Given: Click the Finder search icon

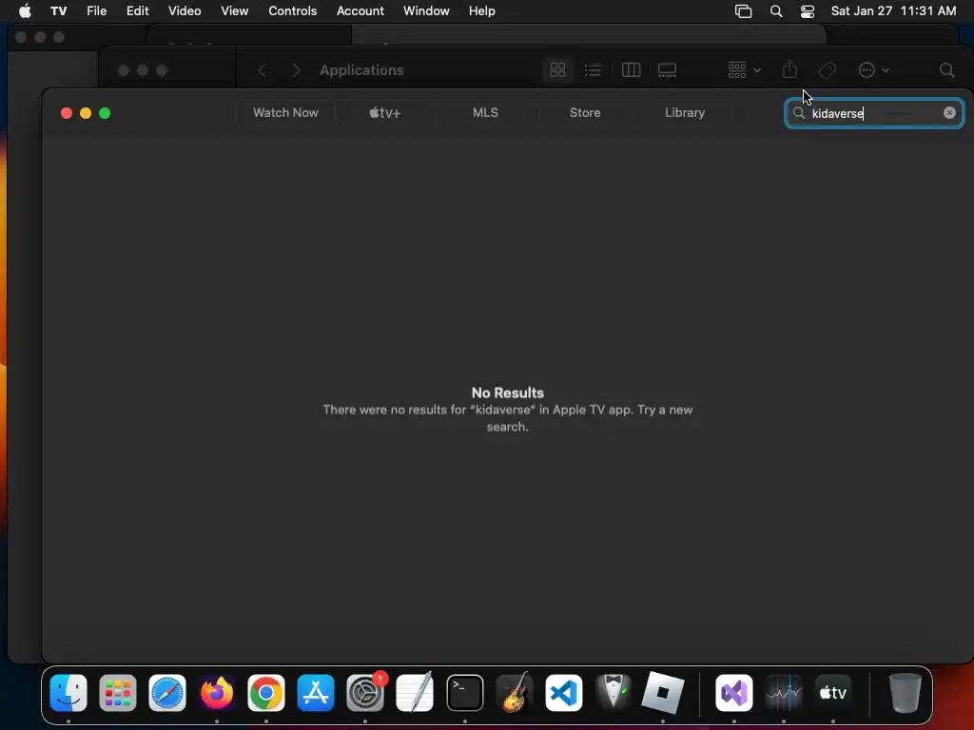Looking at the screenshot, I should tap(946, 70).
